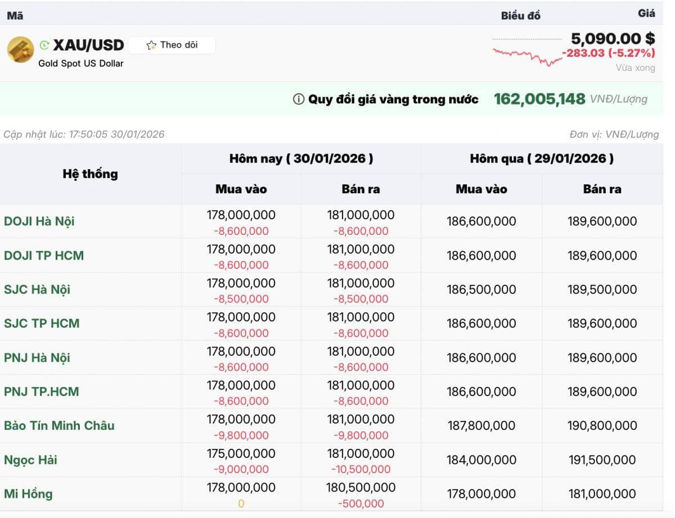Select Ngọc Hải today's buy price 175,000,000

pos(241,454)
